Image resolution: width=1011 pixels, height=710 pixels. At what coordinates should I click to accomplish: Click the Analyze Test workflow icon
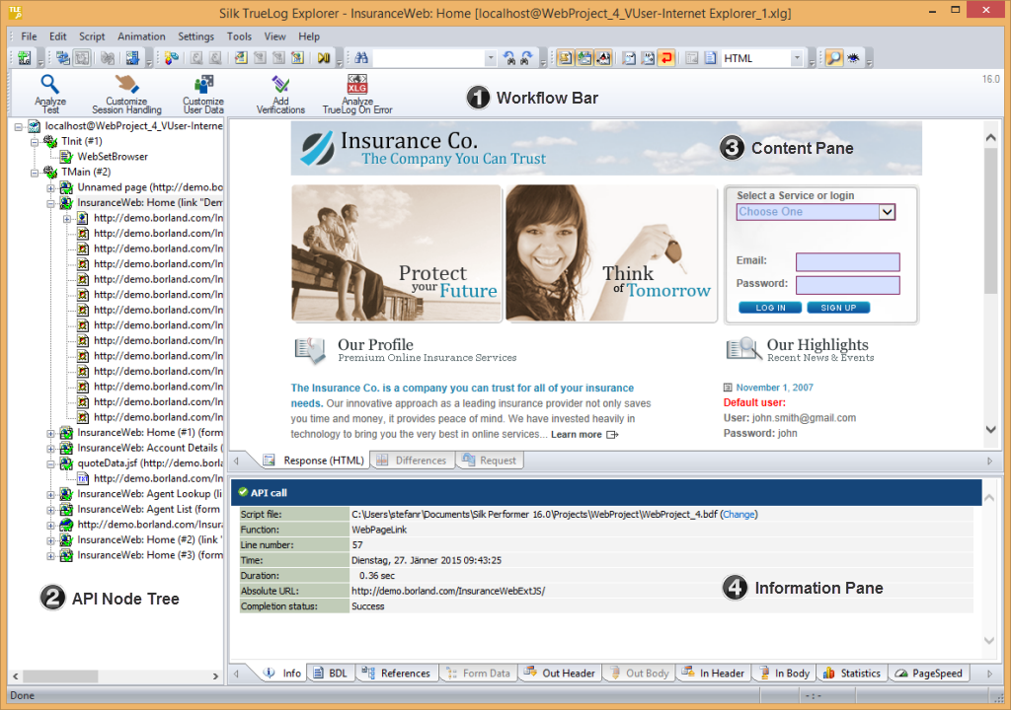coord(49,86)
